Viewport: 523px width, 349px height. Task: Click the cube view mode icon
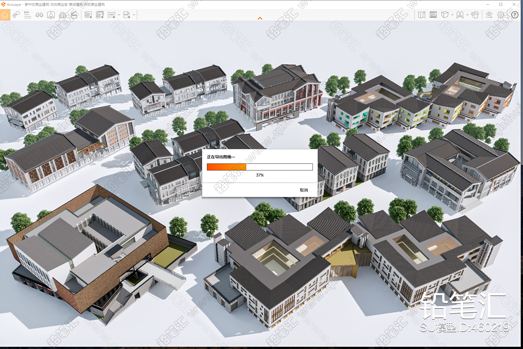click(x=445, y=15)
